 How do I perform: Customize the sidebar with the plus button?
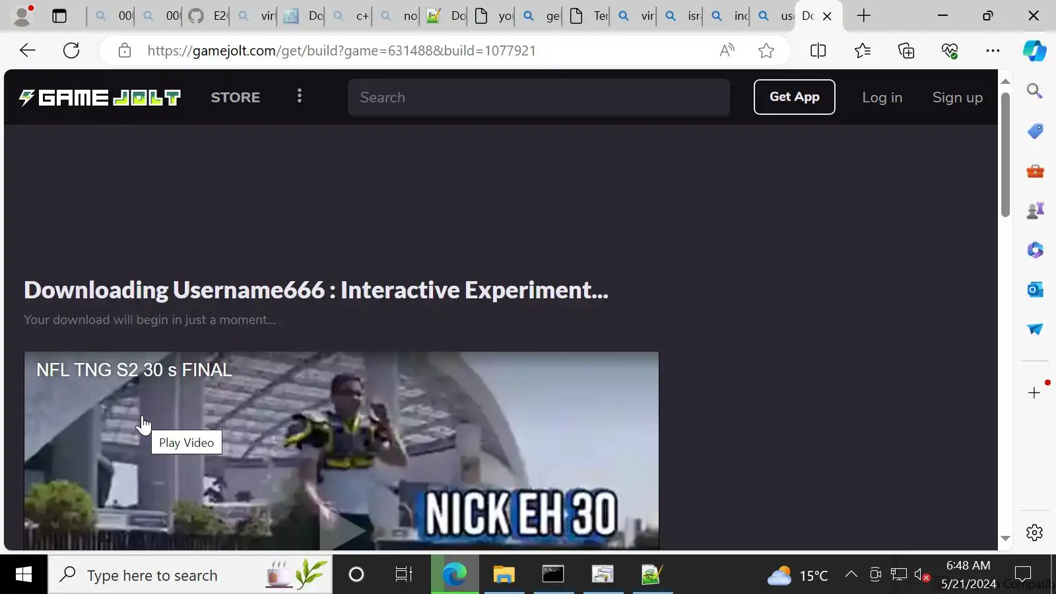[1034, 393]
